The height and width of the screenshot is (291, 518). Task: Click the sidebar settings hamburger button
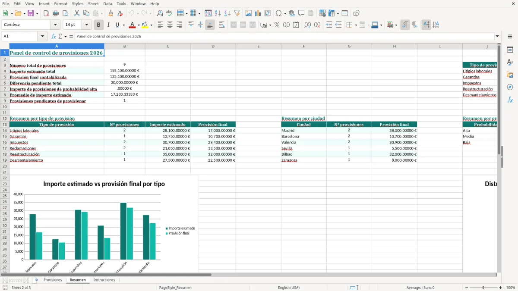coord(510,38)
